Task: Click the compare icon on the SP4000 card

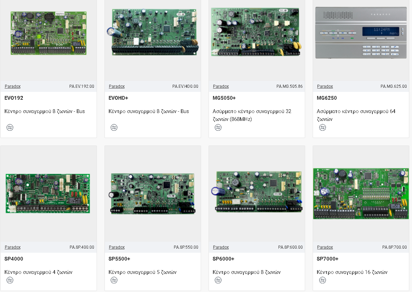Action: 10,280
